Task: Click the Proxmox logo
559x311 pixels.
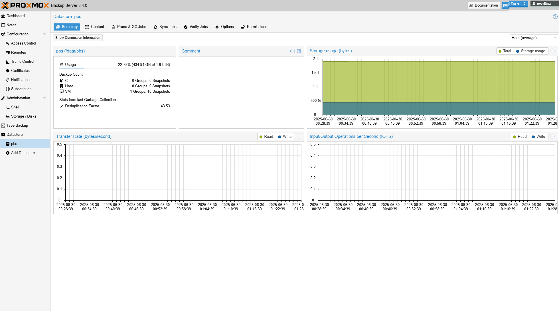Action: (x=25, y=5)
